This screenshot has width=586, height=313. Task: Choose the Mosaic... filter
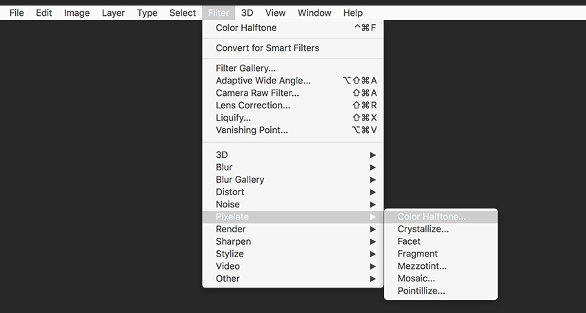(416, 279)
